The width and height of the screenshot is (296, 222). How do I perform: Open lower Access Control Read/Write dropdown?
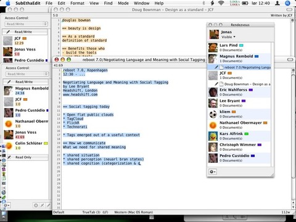[x=27, y=74]
